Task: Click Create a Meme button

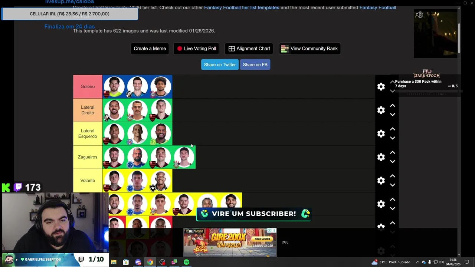Action: [x=150, y=49]
